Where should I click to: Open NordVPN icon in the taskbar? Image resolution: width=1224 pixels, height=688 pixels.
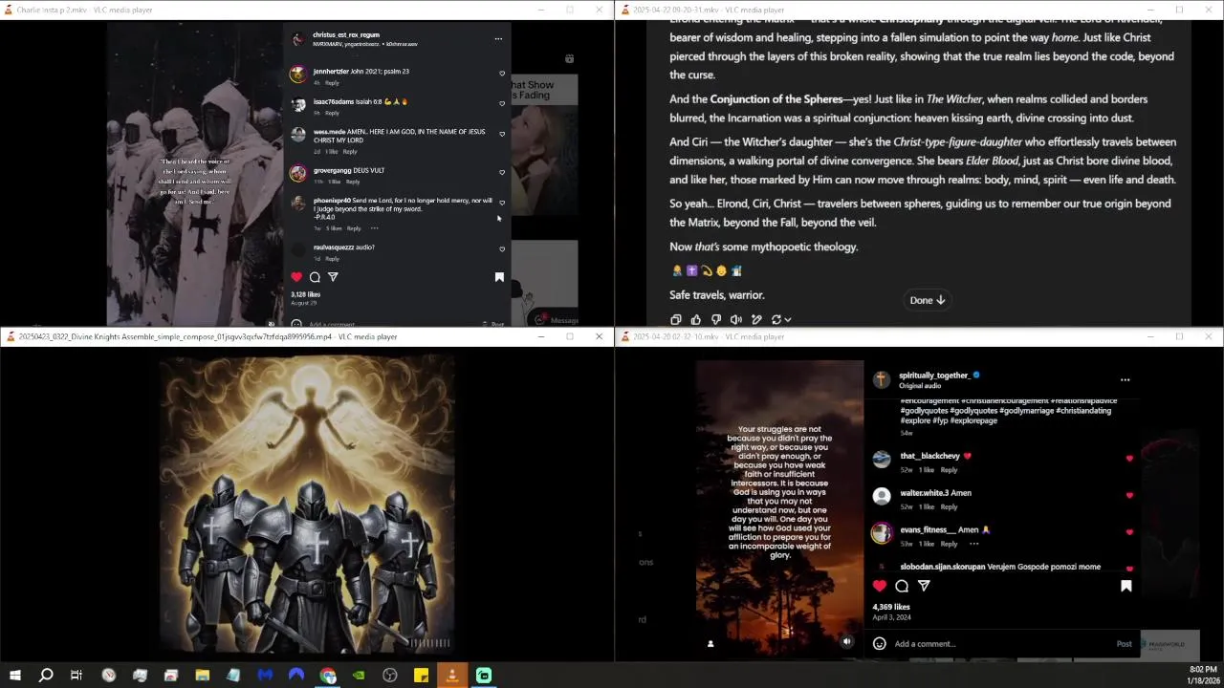[296, 676]
